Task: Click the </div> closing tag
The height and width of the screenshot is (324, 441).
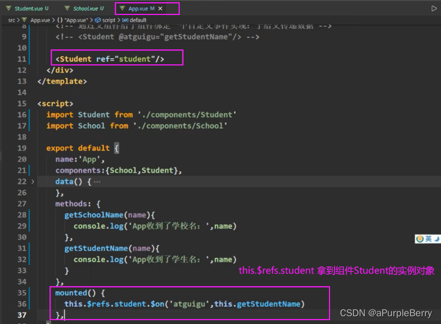Action: (x=60, y=70)
